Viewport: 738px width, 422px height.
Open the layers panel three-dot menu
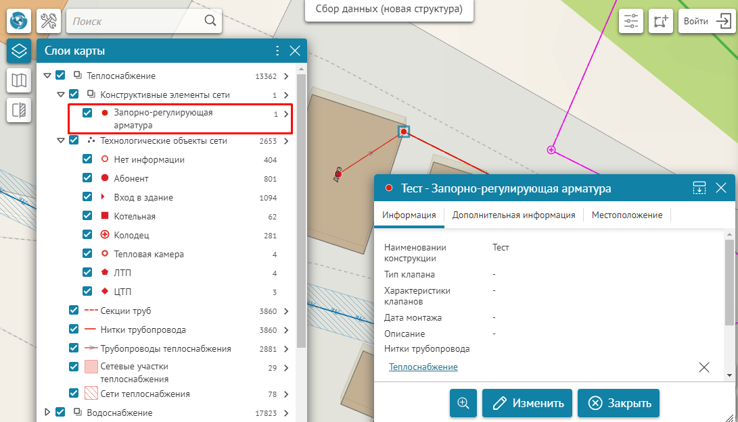[277, 51]
